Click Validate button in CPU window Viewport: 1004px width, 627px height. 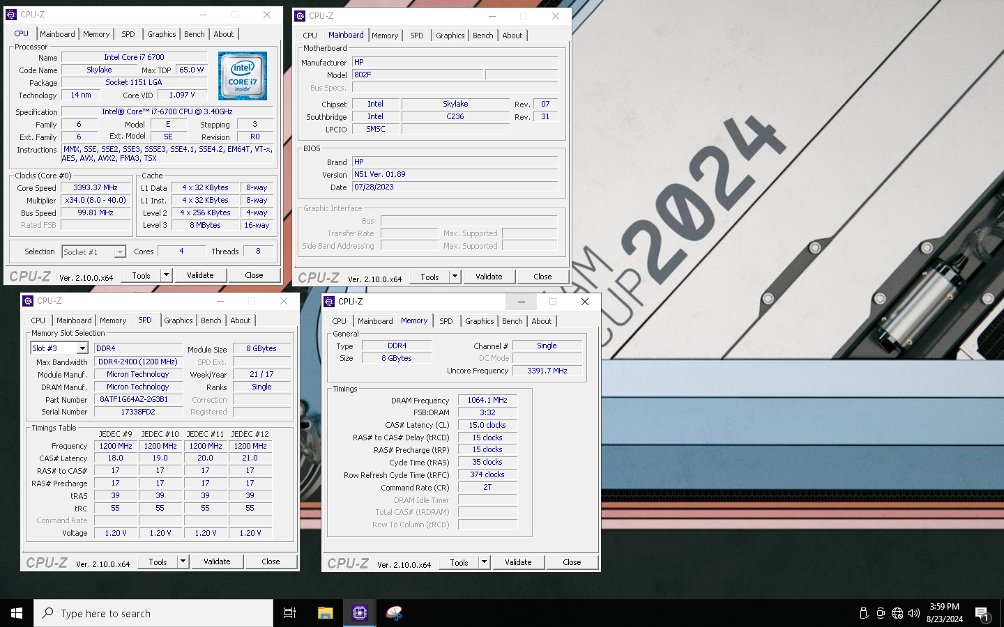pos(200,275)
